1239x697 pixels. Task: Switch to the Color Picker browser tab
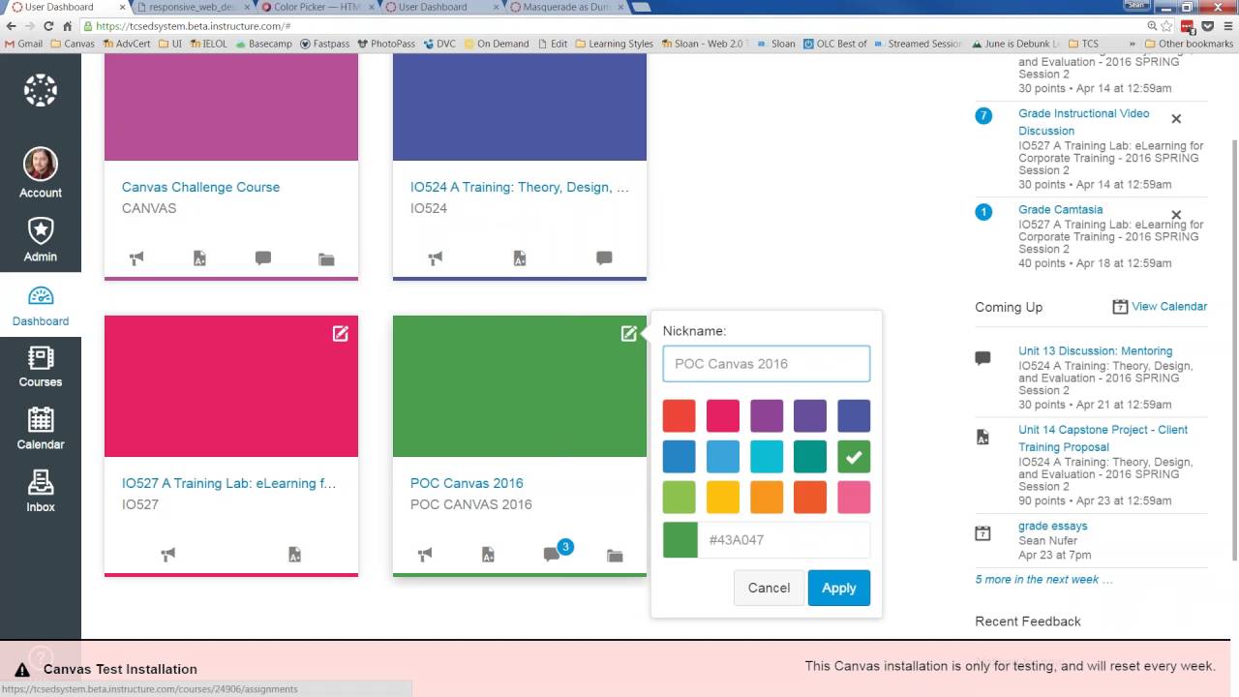coord(316,7)
